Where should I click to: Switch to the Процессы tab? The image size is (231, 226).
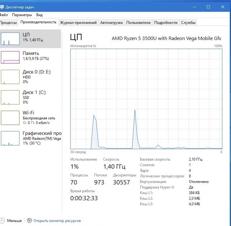click(9, 23)
